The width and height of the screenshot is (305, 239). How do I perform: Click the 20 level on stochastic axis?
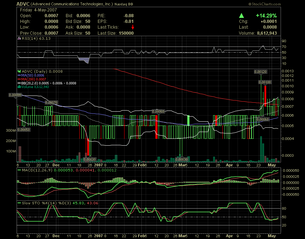284,225
